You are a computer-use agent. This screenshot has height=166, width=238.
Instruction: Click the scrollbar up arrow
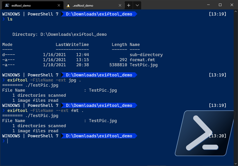tap(236, 11)
